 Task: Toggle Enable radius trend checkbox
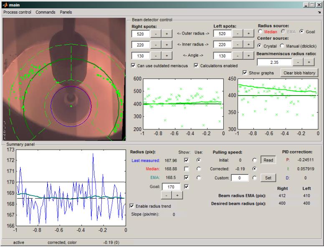[x=132, y=206]
